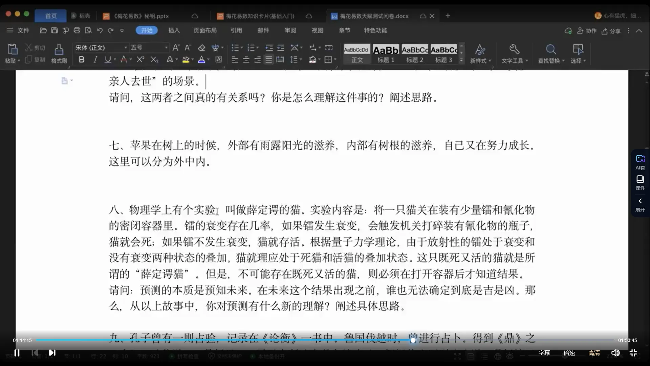Redo the last undone action

(111, 30)
